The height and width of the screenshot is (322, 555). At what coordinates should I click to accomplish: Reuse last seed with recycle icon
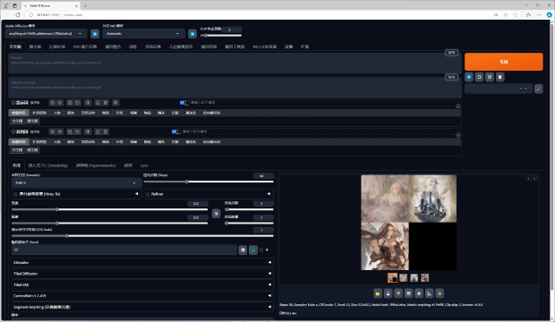pyautogui.click(x=253, y=250)
